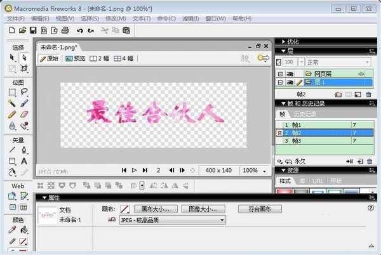Select the Text tool
This screenshot has height=255, width=381.
point(24,161)
